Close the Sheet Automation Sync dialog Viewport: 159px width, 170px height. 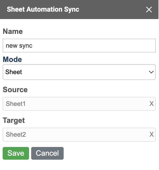[x=149, y=10]
